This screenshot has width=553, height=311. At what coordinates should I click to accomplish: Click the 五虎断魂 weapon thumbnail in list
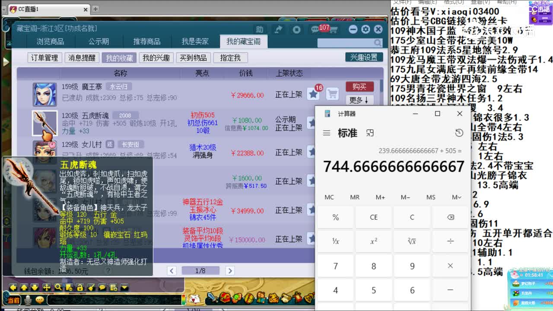point(45,124)
